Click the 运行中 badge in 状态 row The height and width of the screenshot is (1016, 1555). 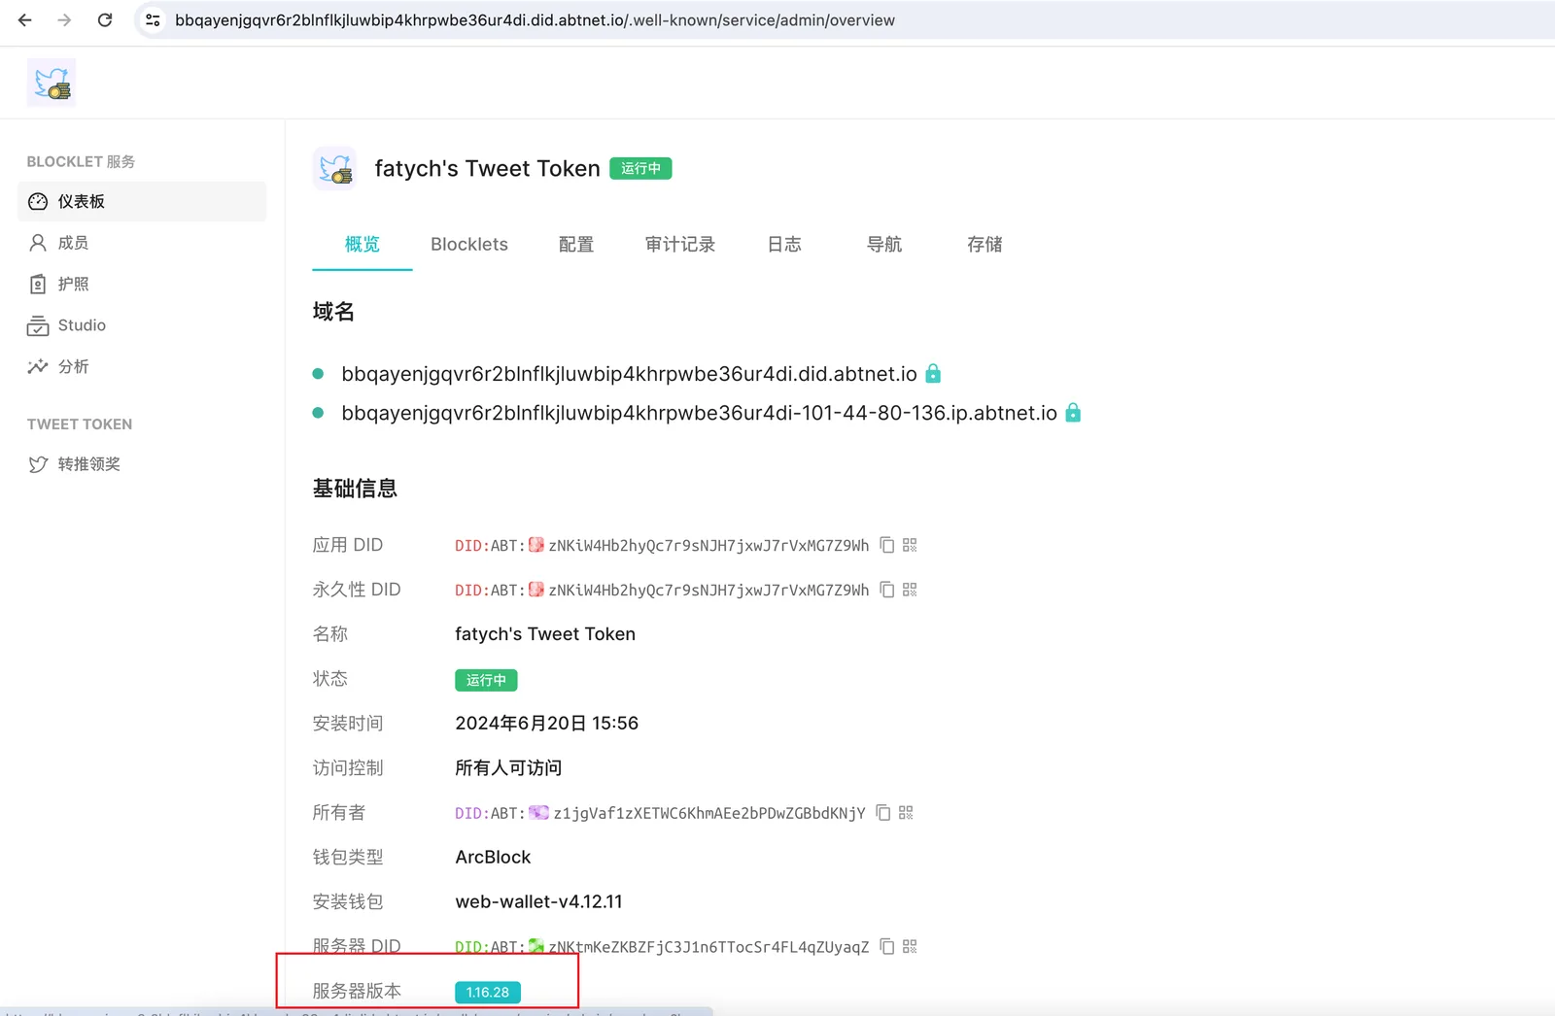pyautogui.click(x=486, y=680)
